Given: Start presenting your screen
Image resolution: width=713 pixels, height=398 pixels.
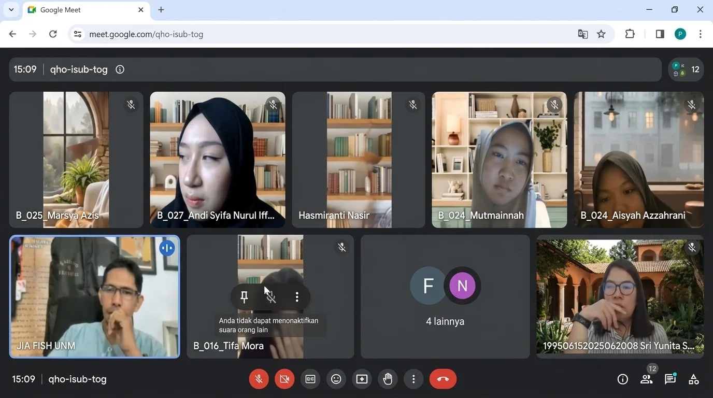Looking at the screenshot, I should 362,379.
